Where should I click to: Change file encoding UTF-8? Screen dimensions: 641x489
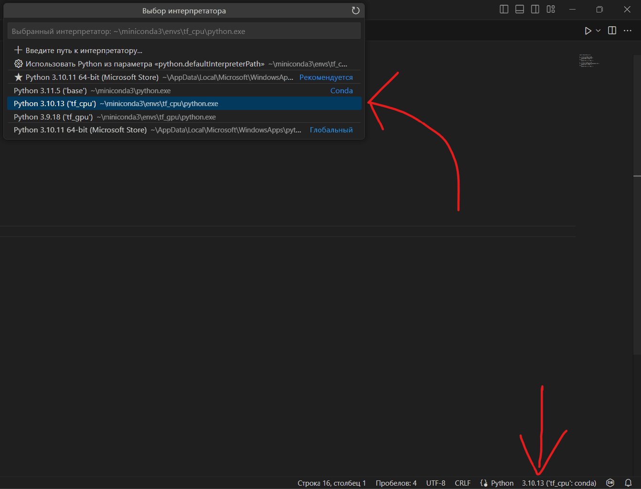point(436,483)
